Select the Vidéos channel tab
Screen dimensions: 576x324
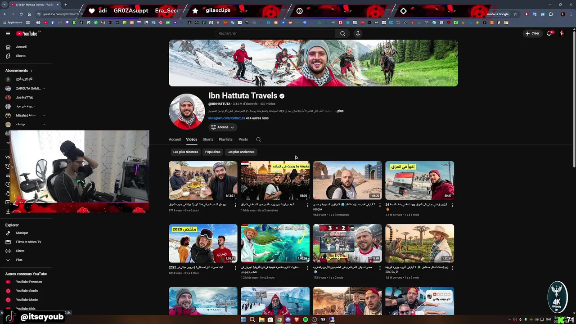pyautogui.click(x=192, y=139)
